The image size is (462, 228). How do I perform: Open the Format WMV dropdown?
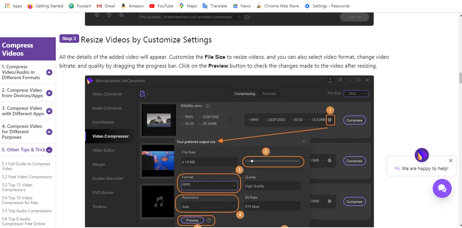coord(209,186)
